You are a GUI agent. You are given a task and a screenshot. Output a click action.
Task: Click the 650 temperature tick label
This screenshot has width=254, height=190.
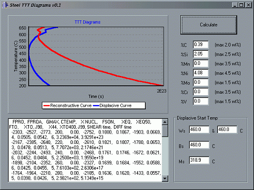(x=22, y=28)
